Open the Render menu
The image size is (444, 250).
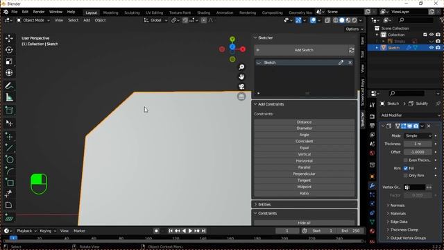[x=39, y=12]
